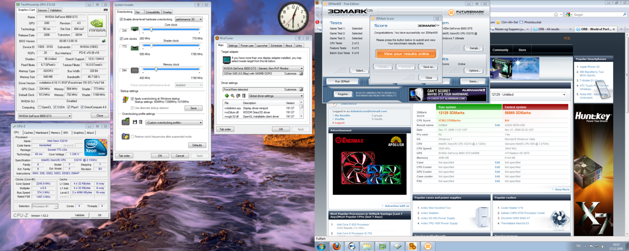
Task: Click GPU-Z BIOS save chip icon
Action: pyautogui.click(x=104, y=41)
